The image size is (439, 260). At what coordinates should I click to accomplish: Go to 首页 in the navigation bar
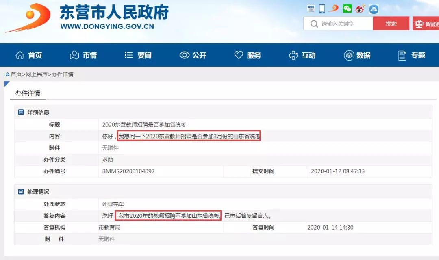point(28,55)
